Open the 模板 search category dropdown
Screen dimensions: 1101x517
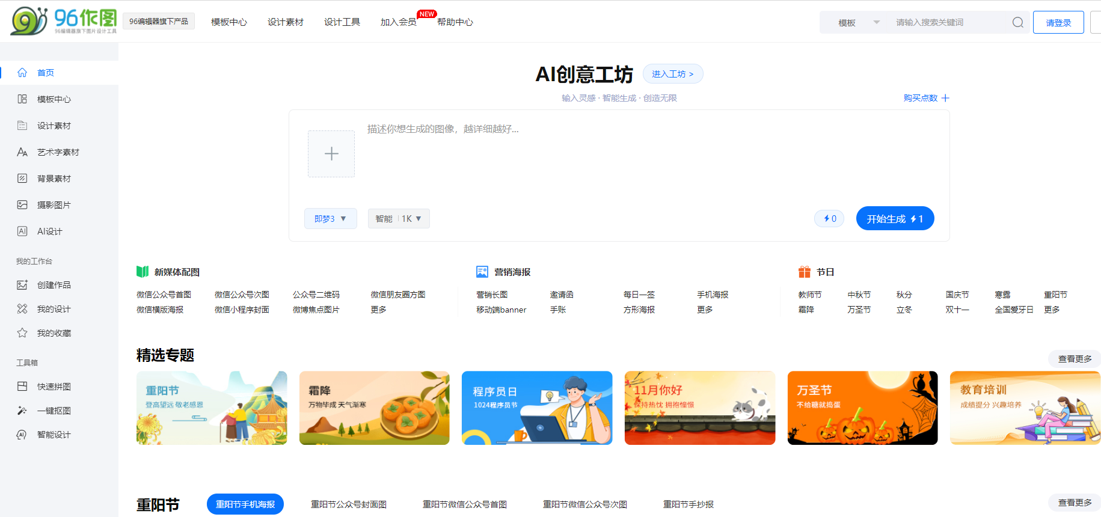click(859, 22)
